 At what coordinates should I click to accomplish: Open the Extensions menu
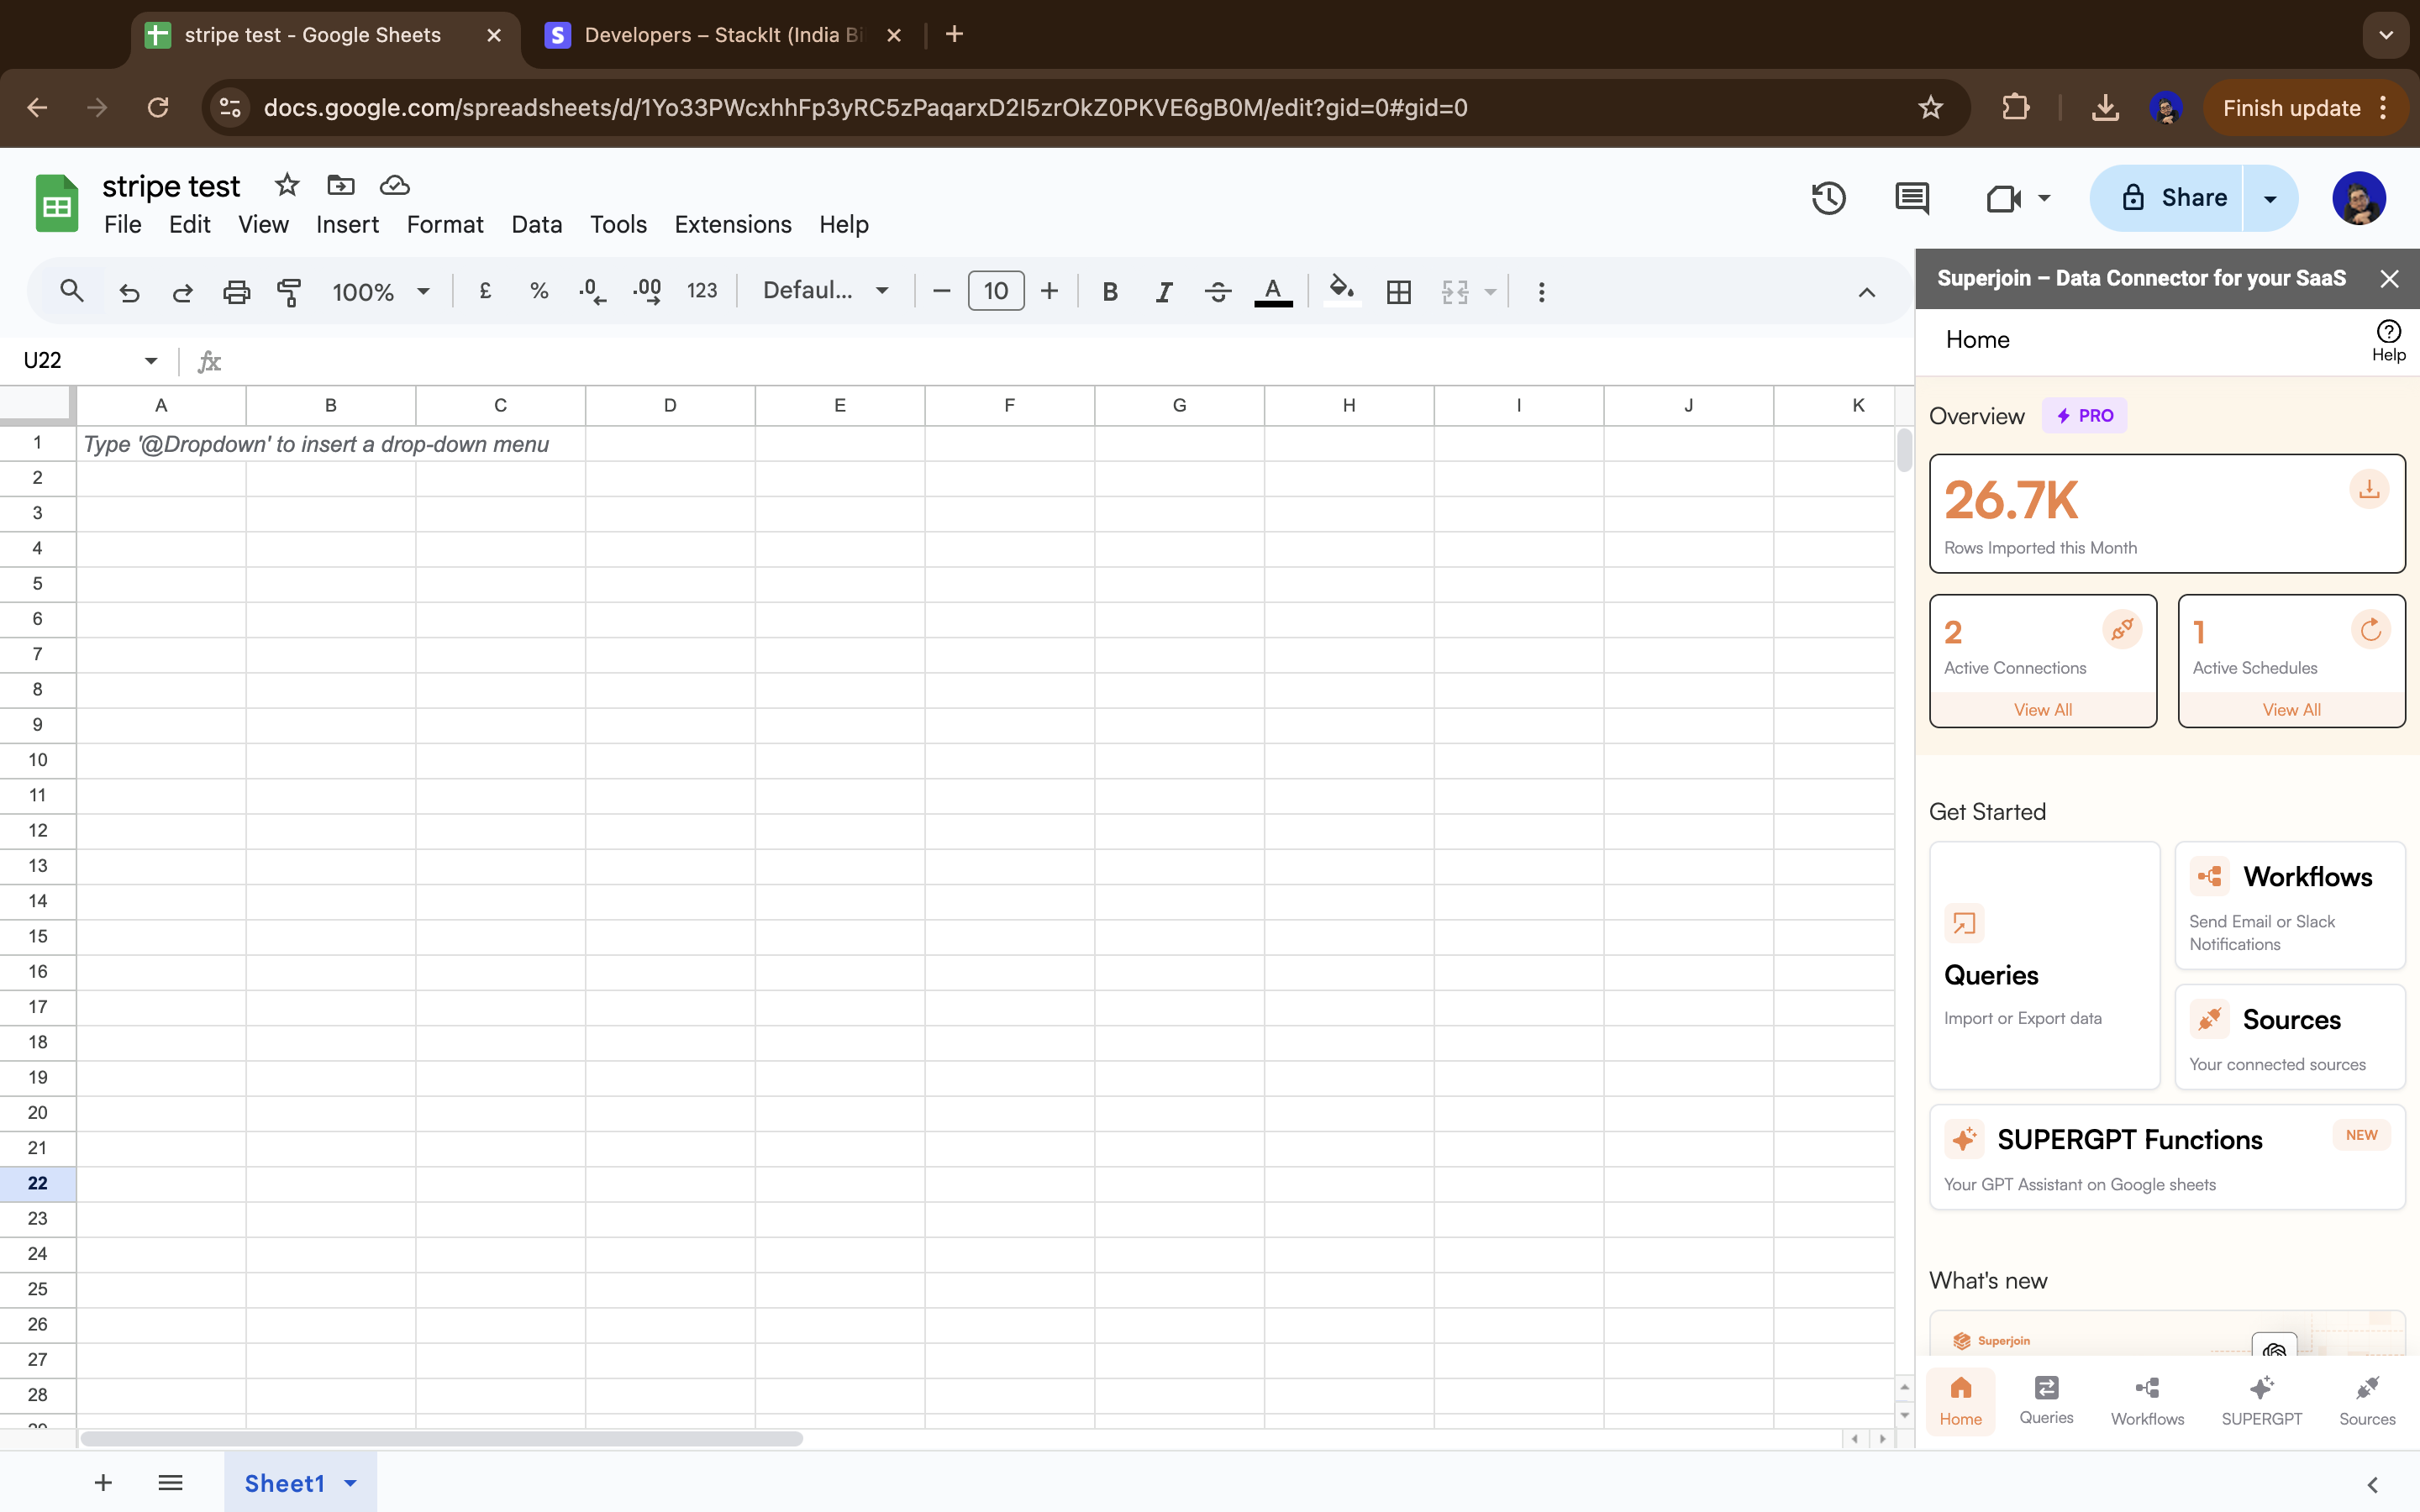point(732,224)
